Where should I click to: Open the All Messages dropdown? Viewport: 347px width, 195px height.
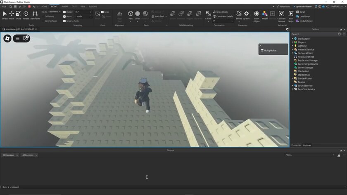(10, 155)
